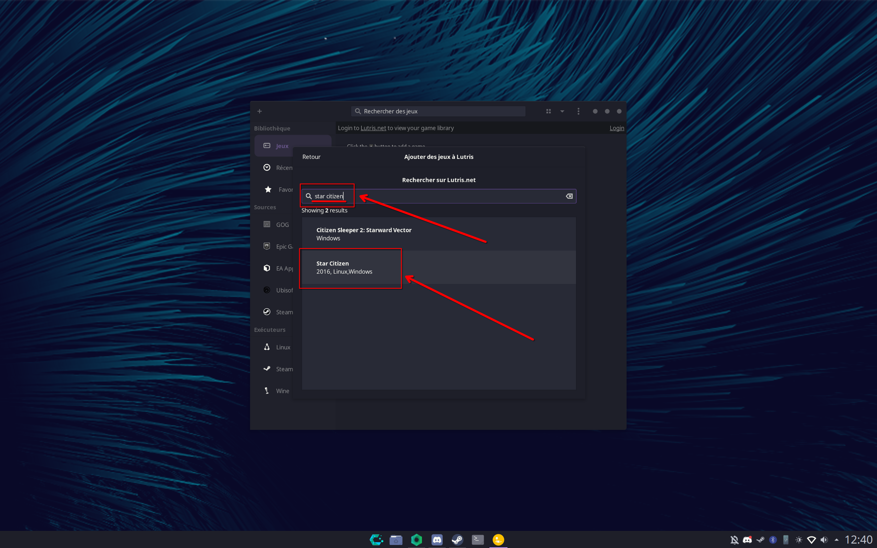
Task: Open volume control in tray
Action: 824,540
